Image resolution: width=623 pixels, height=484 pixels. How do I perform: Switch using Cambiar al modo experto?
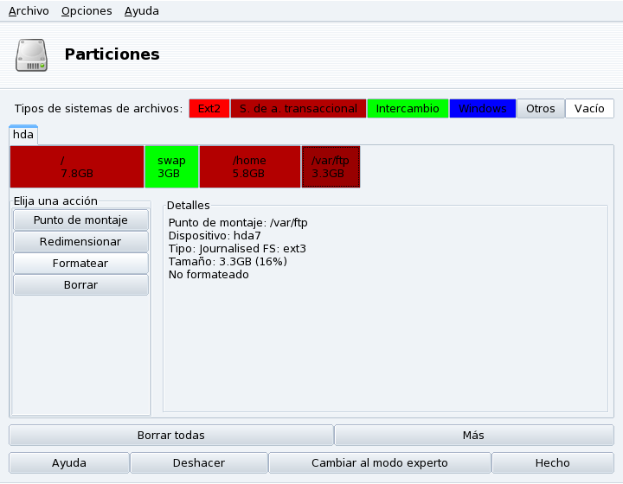[380, 463]
